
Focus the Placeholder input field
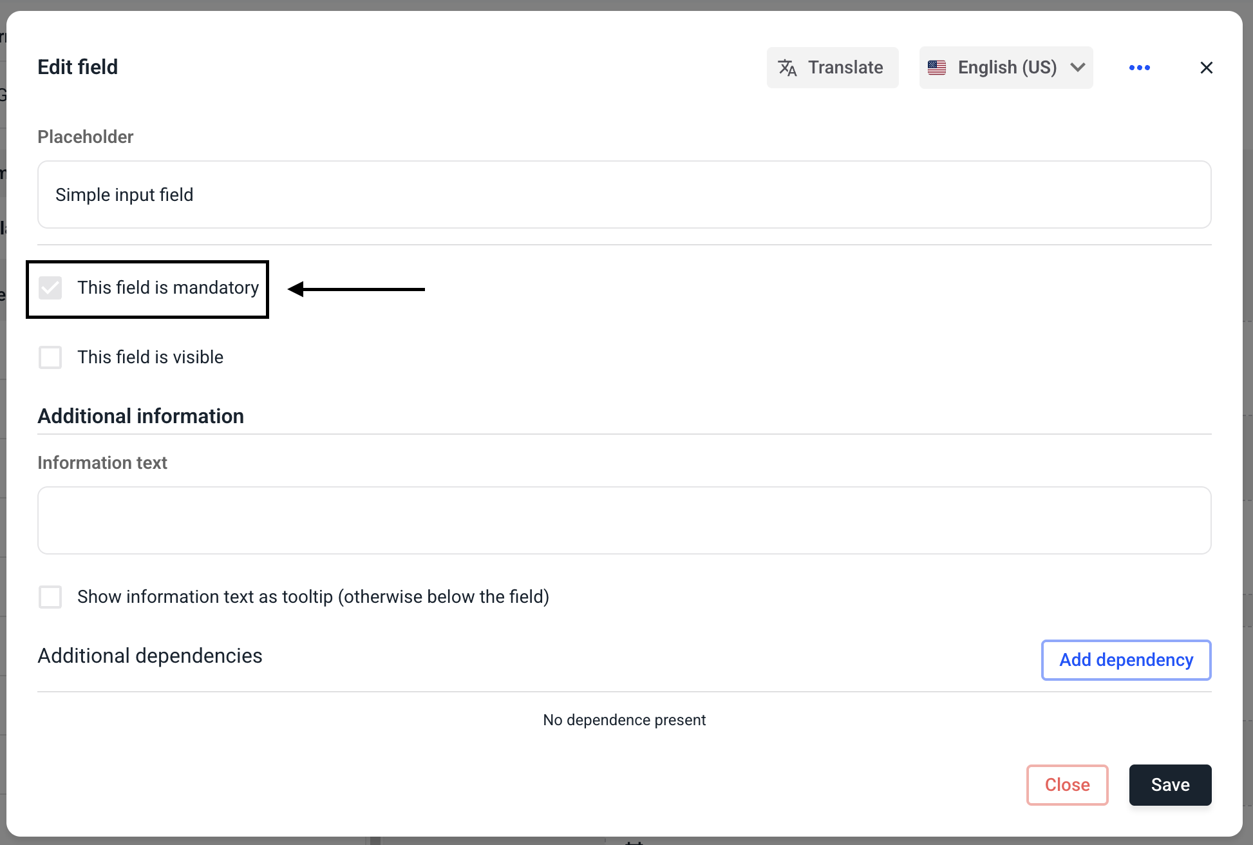624,195
